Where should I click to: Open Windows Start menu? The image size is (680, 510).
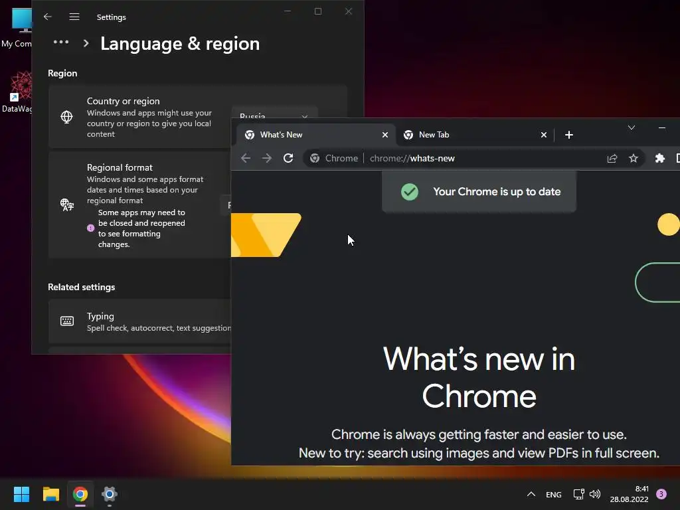[21, 494]
